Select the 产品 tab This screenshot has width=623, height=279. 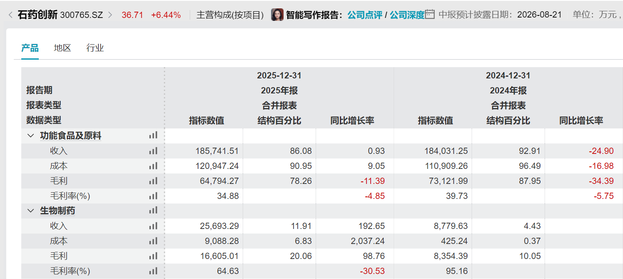point(30,48)
